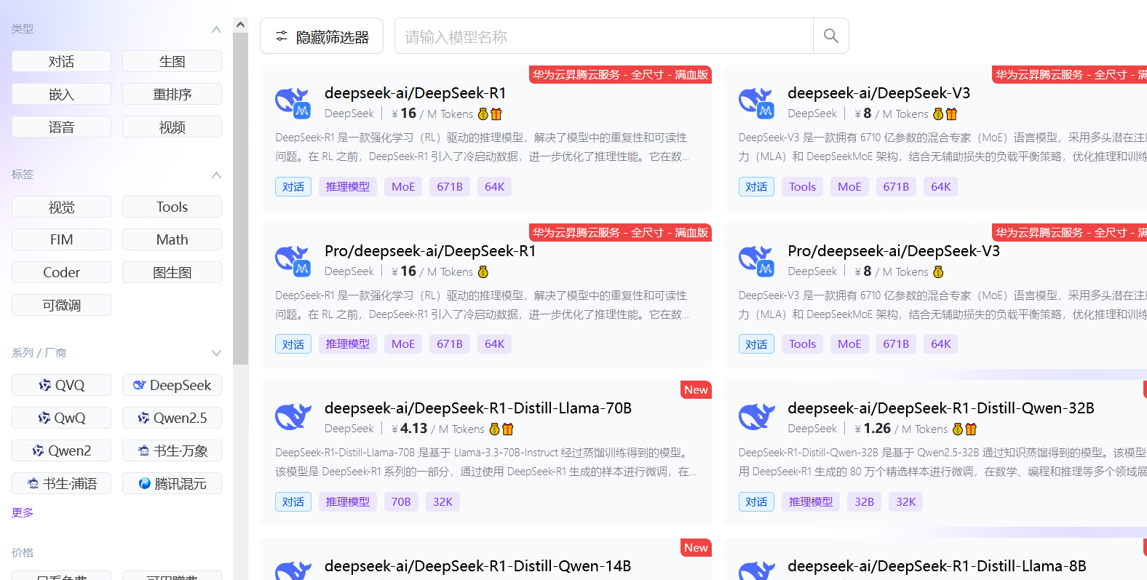Filter by 书生·万象 series
Image resolution: width=1147 pixels, height=580 pixels.
pyautogui.click(x=172, y=450)
